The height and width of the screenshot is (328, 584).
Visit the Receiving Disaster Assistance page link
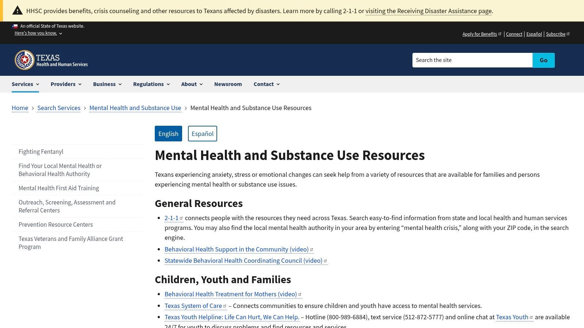click(x=429, y=11)
